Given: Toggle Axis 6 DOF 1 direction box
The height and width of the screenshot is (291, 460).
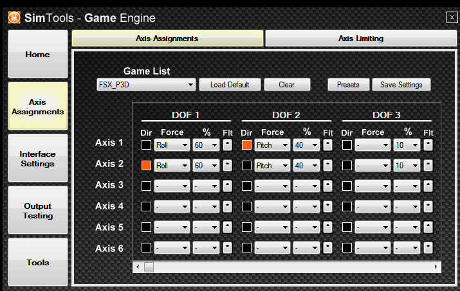Looking at the screenshot, I should (146, 247).
